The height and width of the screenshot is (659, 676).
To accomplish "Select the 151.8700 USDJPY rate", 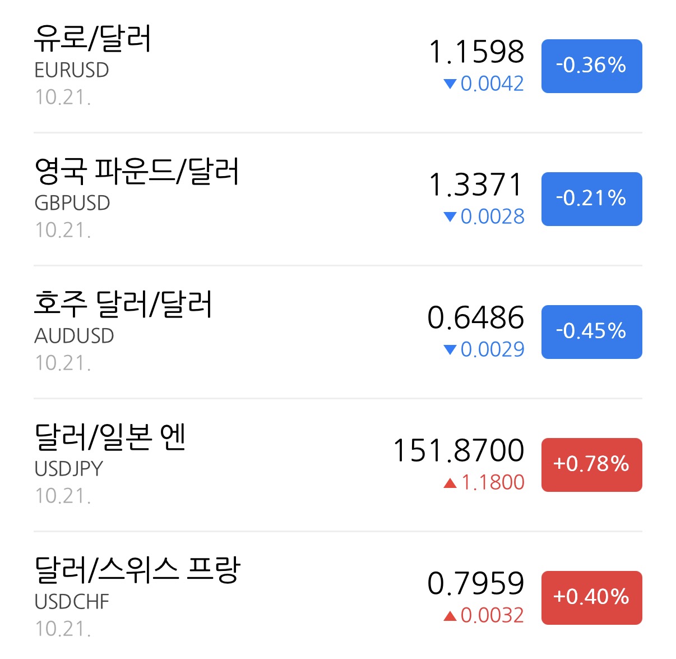I will point(459,450).
